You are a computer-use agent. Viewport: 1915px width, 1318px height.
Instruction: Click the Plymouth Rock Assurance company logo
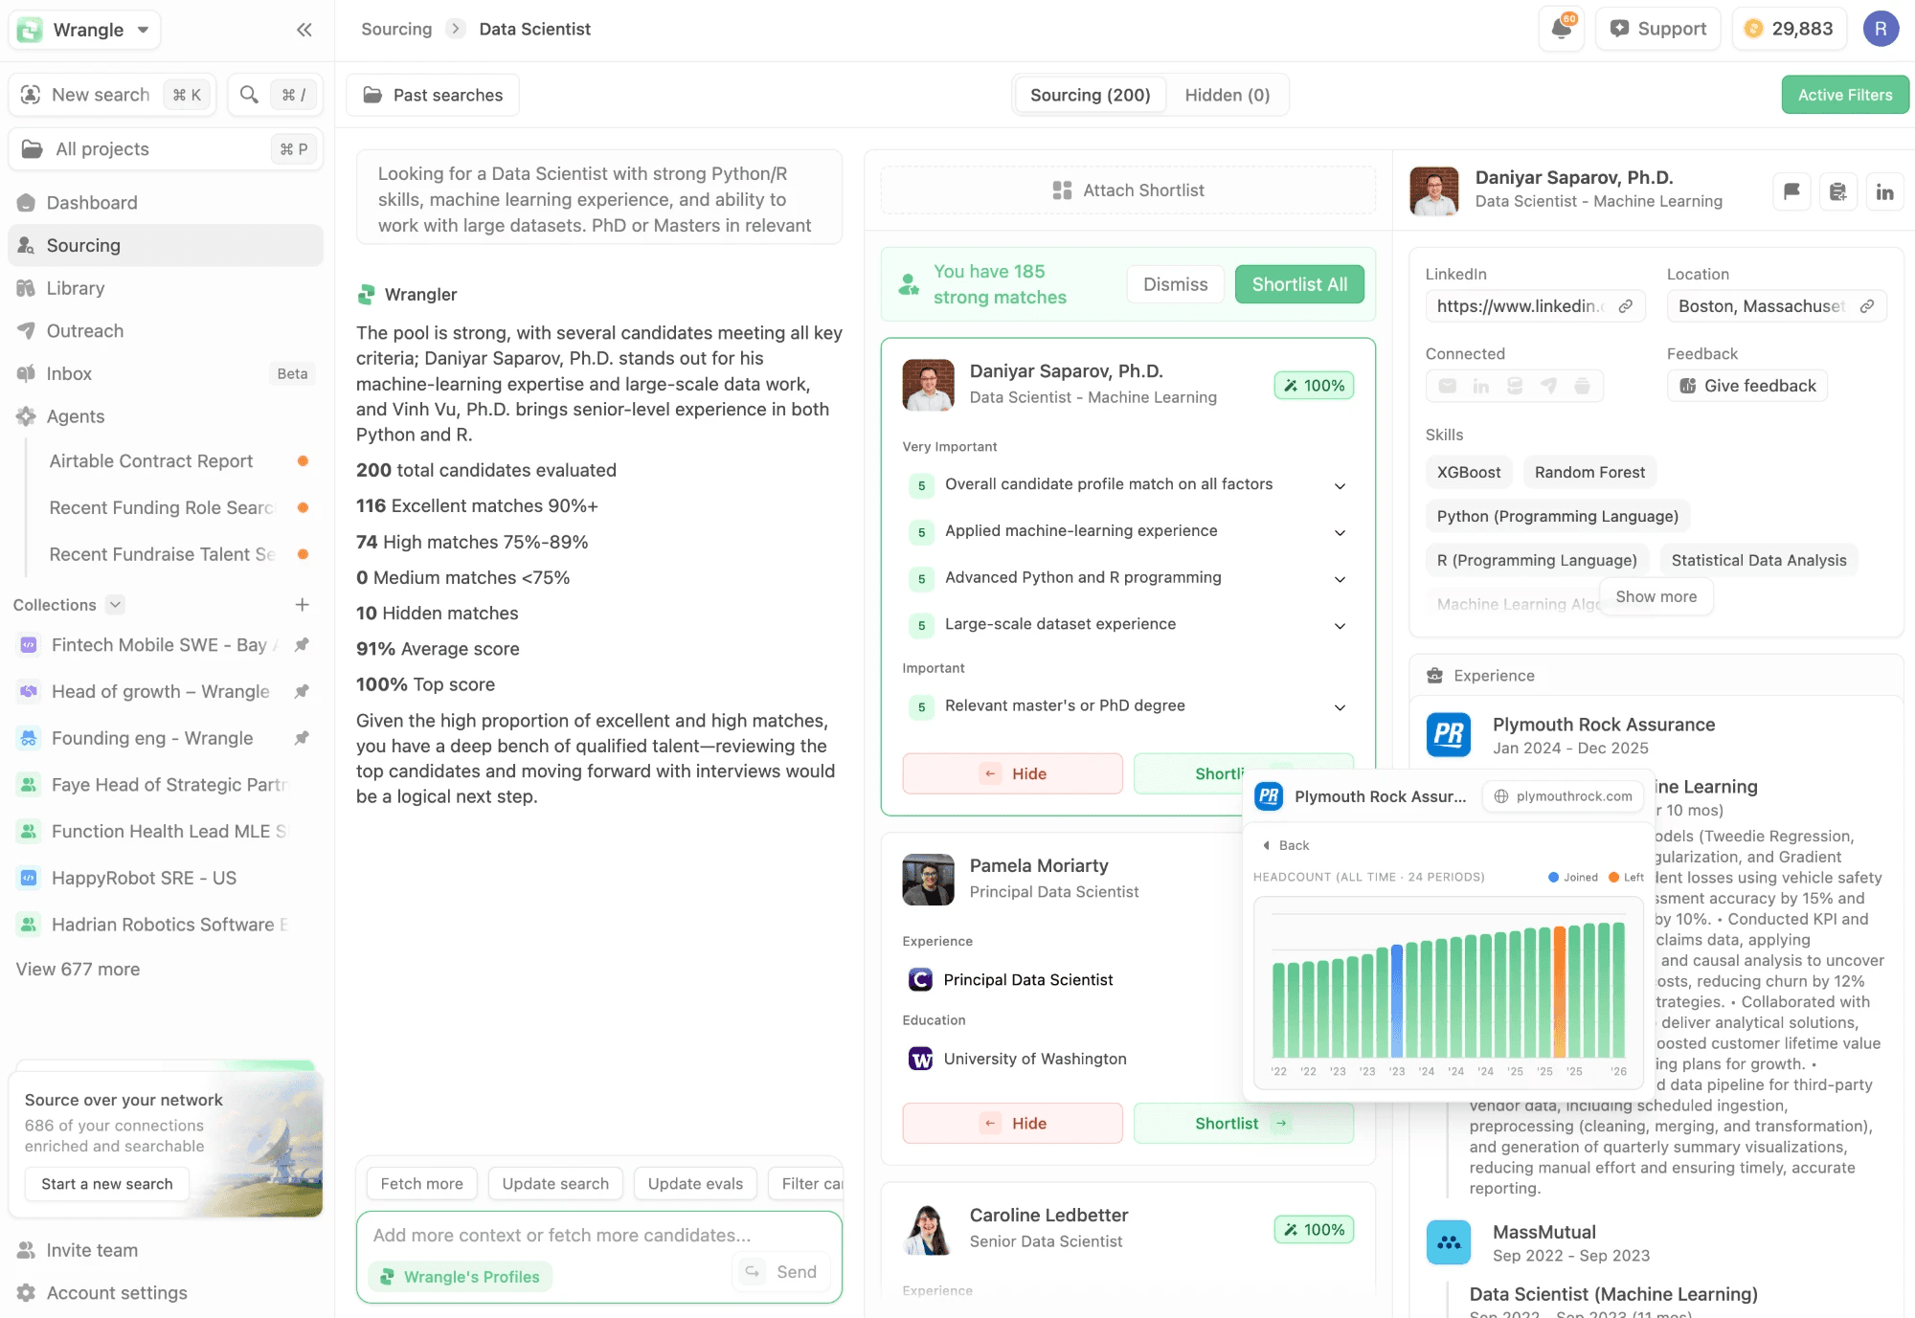[x=1449, y=735]
